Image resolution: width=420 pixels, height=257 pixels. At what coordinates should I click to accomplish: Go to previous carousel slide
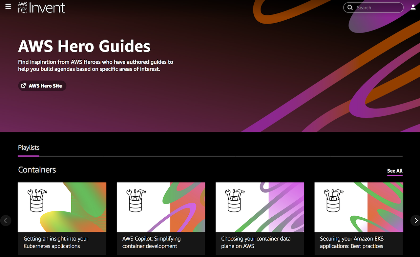pyautogui.click(x=5, y=221)
